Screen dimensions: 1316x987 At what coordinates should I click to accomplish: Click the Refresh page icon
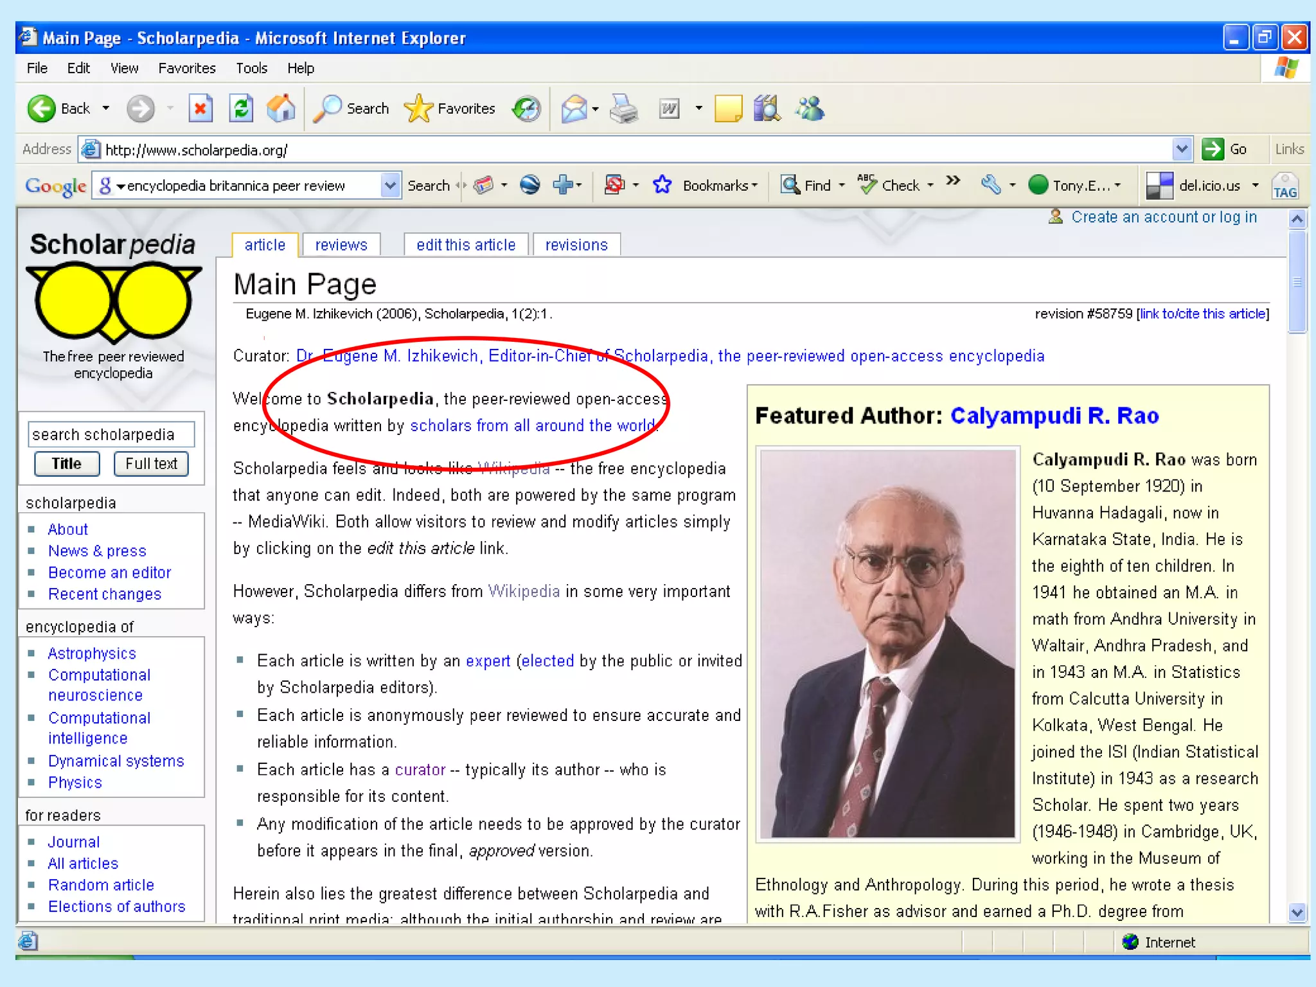tap(241, 109)
